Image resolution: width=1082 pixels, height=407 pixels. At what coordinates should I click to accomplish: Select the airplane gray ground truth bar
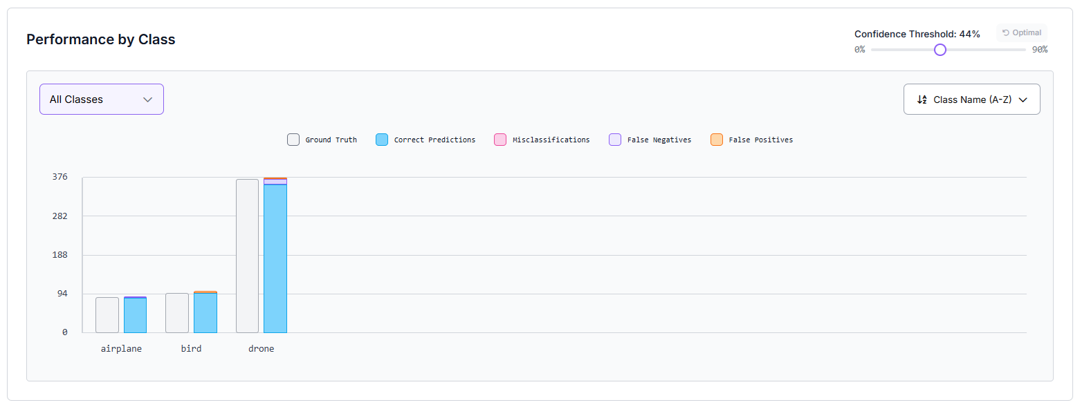tap(107, 315)
